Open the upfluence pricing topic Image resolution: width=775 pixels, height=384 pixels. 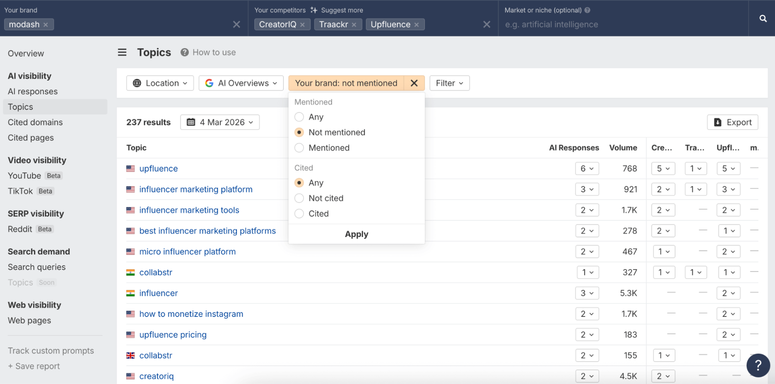(173, 335)
